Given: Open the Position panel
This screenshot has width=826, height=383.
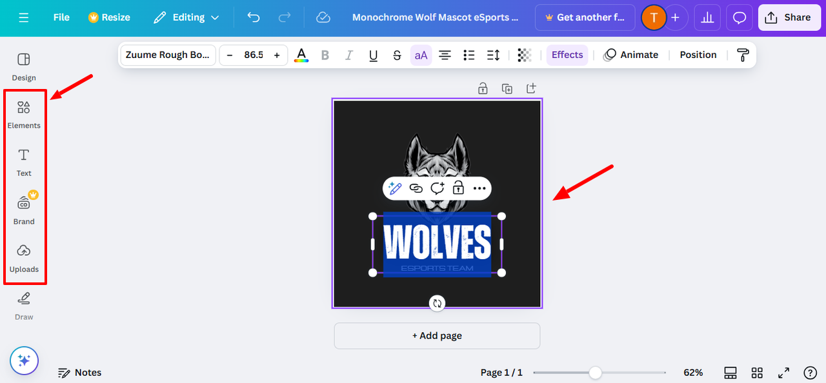Looking at the screenshot, I should point(698,55).
